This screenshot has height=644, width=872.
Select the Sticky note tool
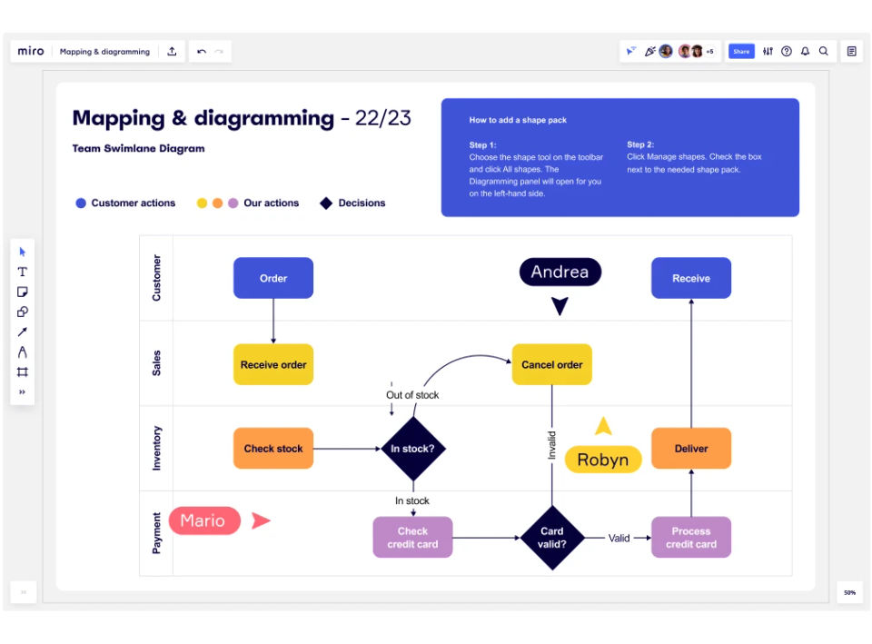pos(22,292)
